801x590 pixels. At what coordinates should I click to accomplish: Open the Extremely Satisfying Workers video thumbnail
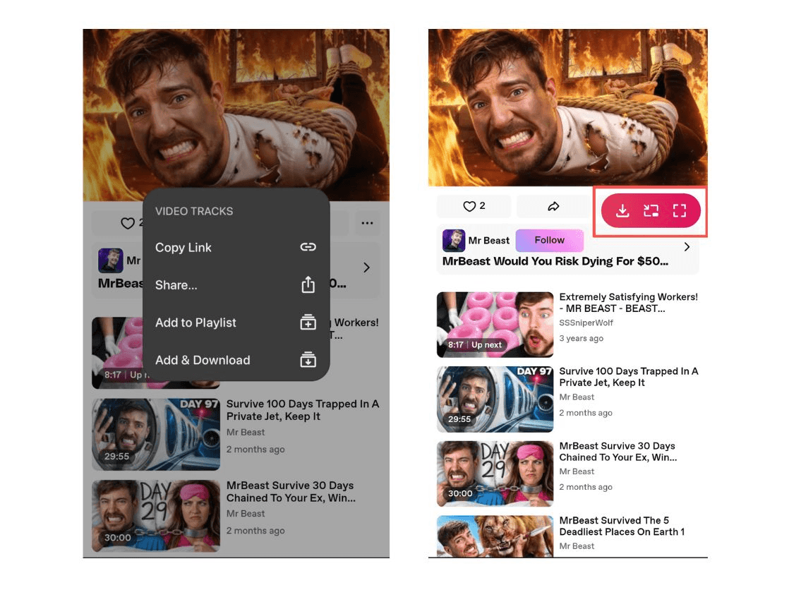click(x=494, y=324)
